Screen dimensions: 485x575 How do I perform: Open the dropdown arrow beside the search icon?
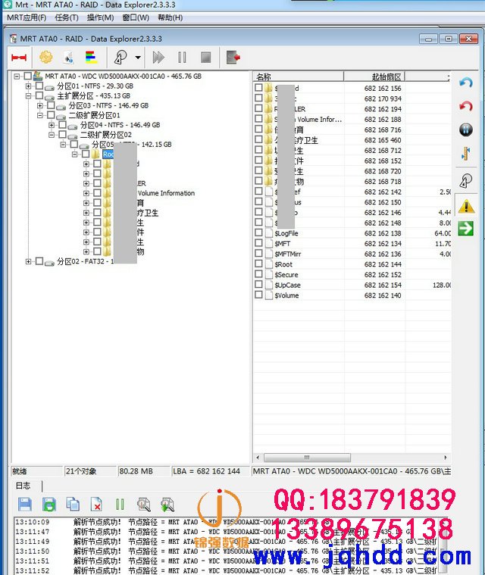[x=138, y=58]
